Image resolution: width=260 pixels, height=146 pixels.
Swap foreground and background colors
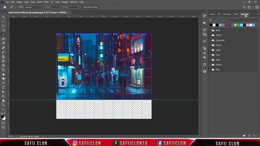4,114
